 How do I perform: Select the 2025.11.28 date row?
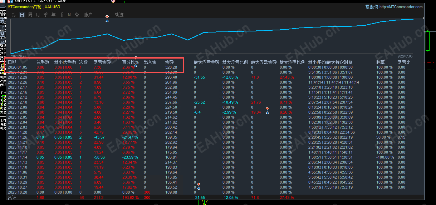(x=17, y=132)
